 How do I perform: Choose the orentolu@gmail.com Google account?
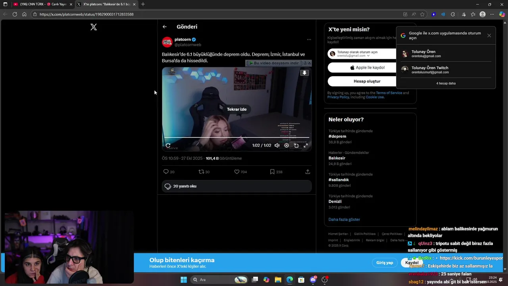[x=446, y=54]
